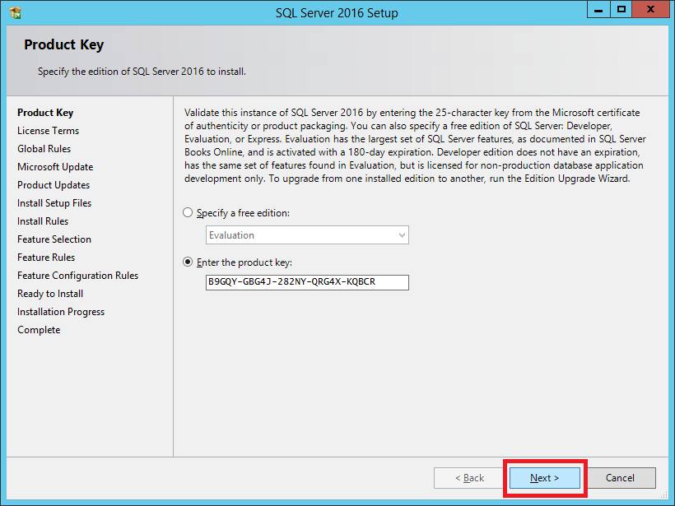Minimize the SQL Server Setup window
This screenshot has height=506, width=675.
point(598,10)
